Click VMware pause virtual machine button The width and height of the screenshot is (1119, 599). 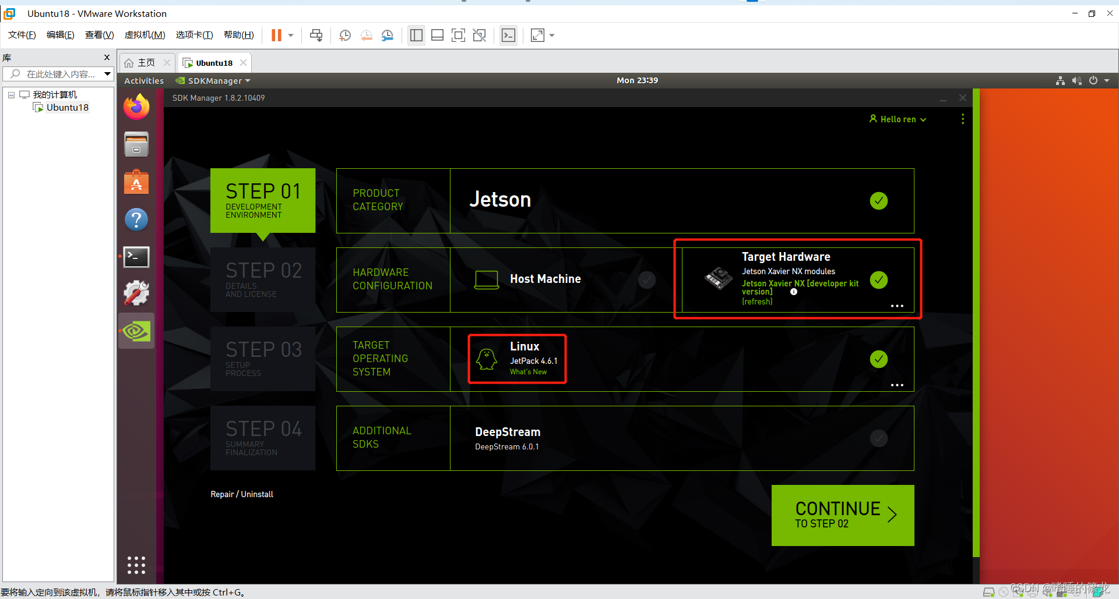(276, 36)
